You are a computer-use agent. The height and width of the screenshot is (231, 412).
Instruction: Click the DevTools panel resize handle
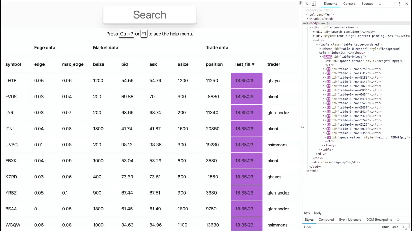coord(302,127)
